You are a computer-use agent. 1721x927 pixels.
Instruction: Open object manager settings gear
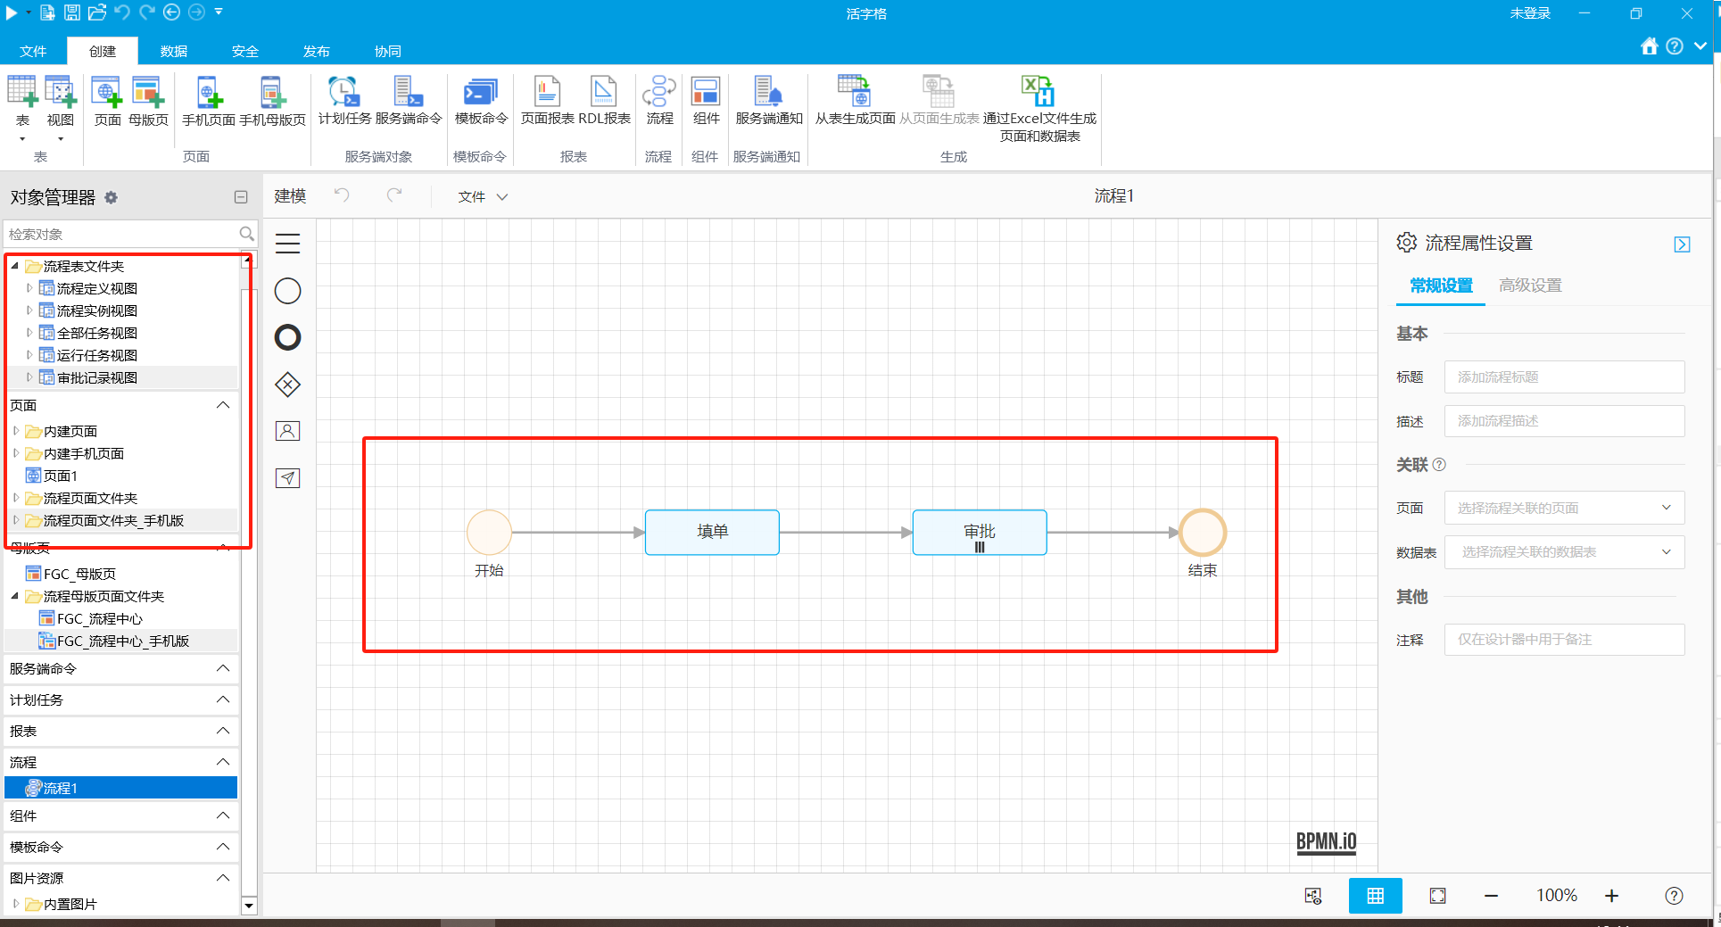112,198
